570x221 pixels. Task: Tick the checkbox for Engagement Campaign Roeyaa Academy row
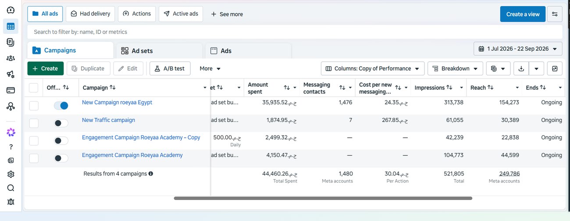coord(34,158)
